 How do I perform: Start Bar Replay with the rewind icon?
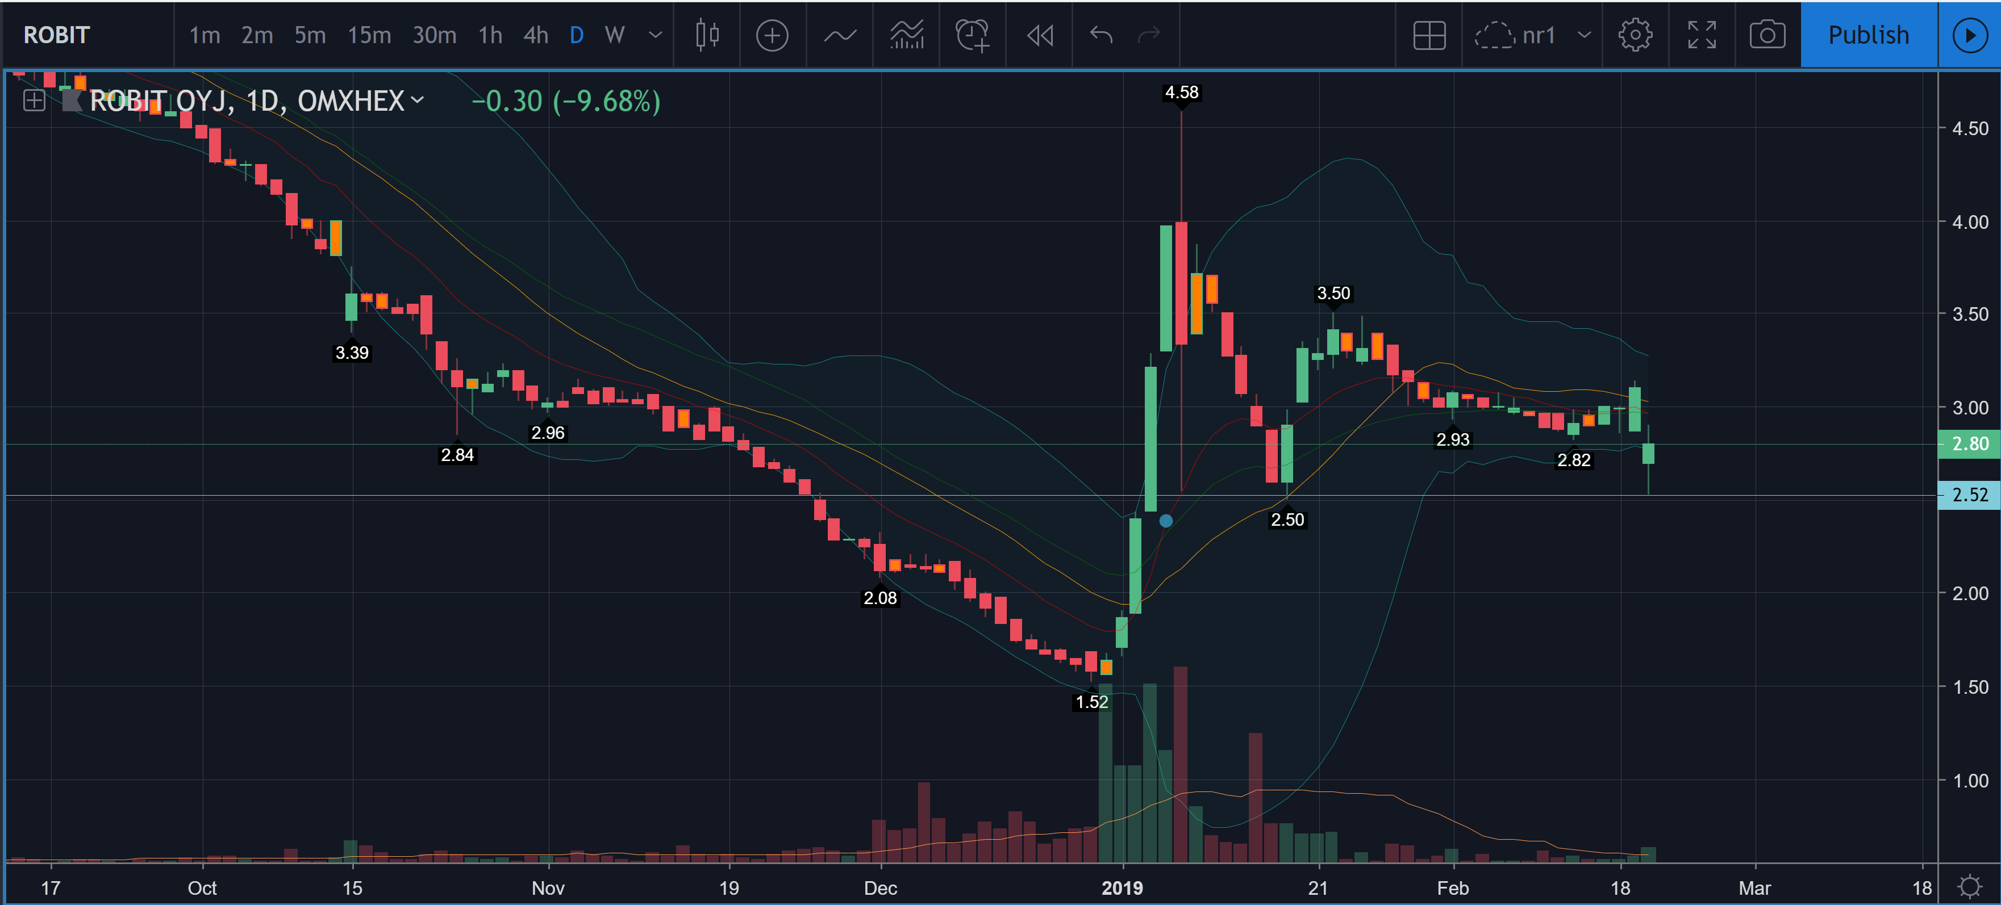click(1039, 35)
